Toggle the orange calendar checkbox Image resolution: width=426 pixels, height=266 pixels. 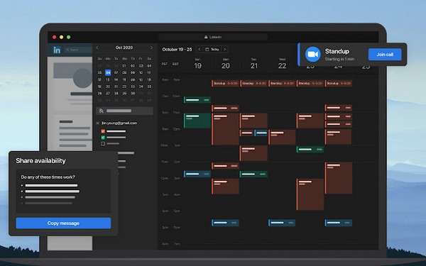103,131
